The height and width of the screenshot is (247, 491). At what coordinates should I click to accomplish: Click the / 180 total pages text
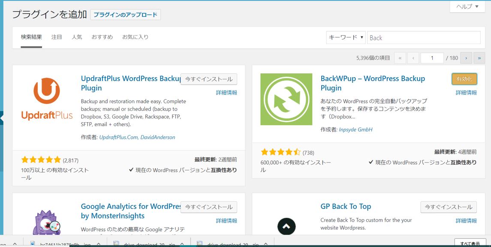point(452,58)
